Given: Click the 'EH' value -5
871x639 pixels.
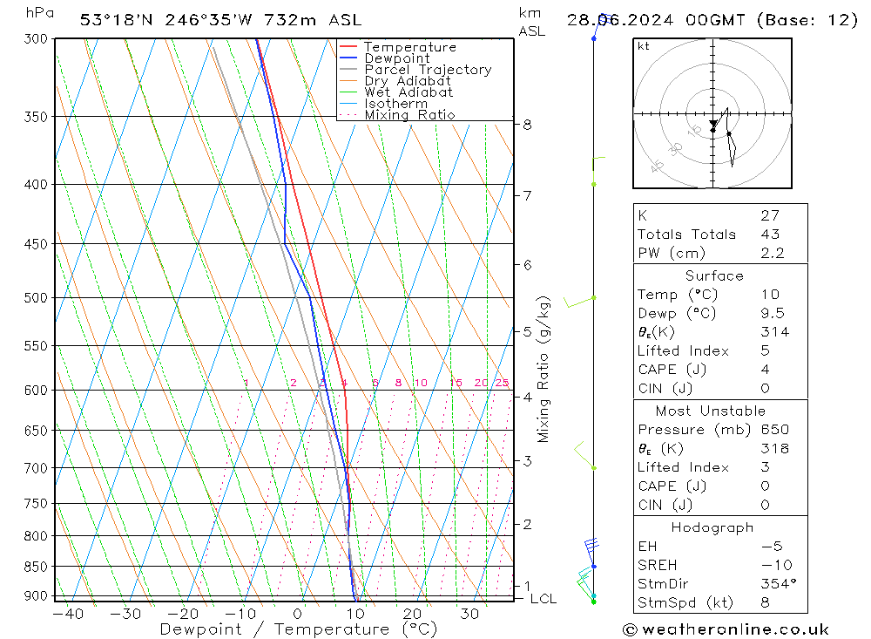Looking at the screenshot, I should (x=772, y=546).
